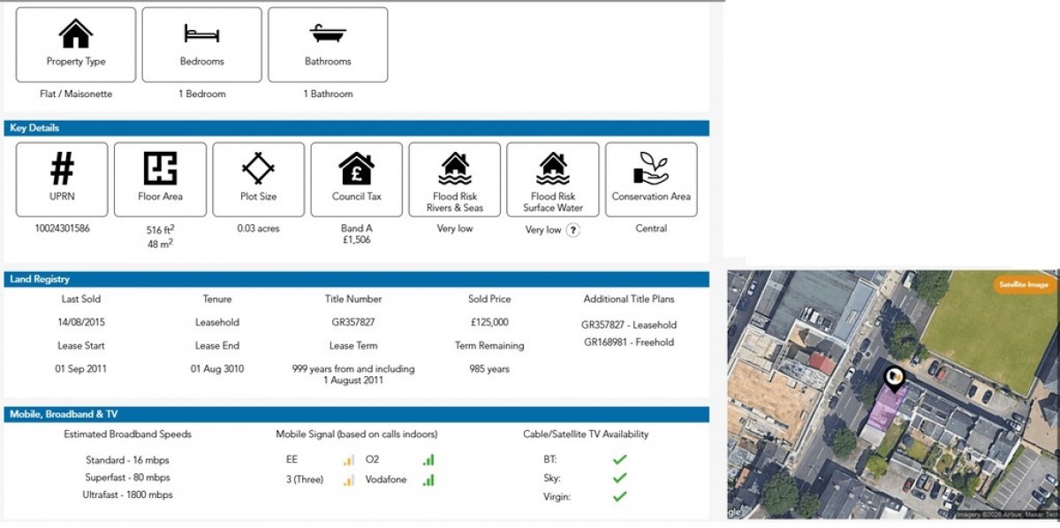Image resolution: width=1060 pixels, height=528 pixels.
Task: Click the Flood Risk Rivers & Seas icon
Action: coord(455,168)
